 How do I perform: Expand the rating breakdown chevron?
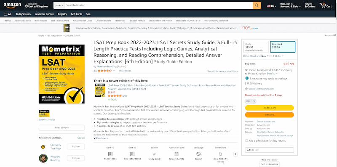[x=114, y=71]
